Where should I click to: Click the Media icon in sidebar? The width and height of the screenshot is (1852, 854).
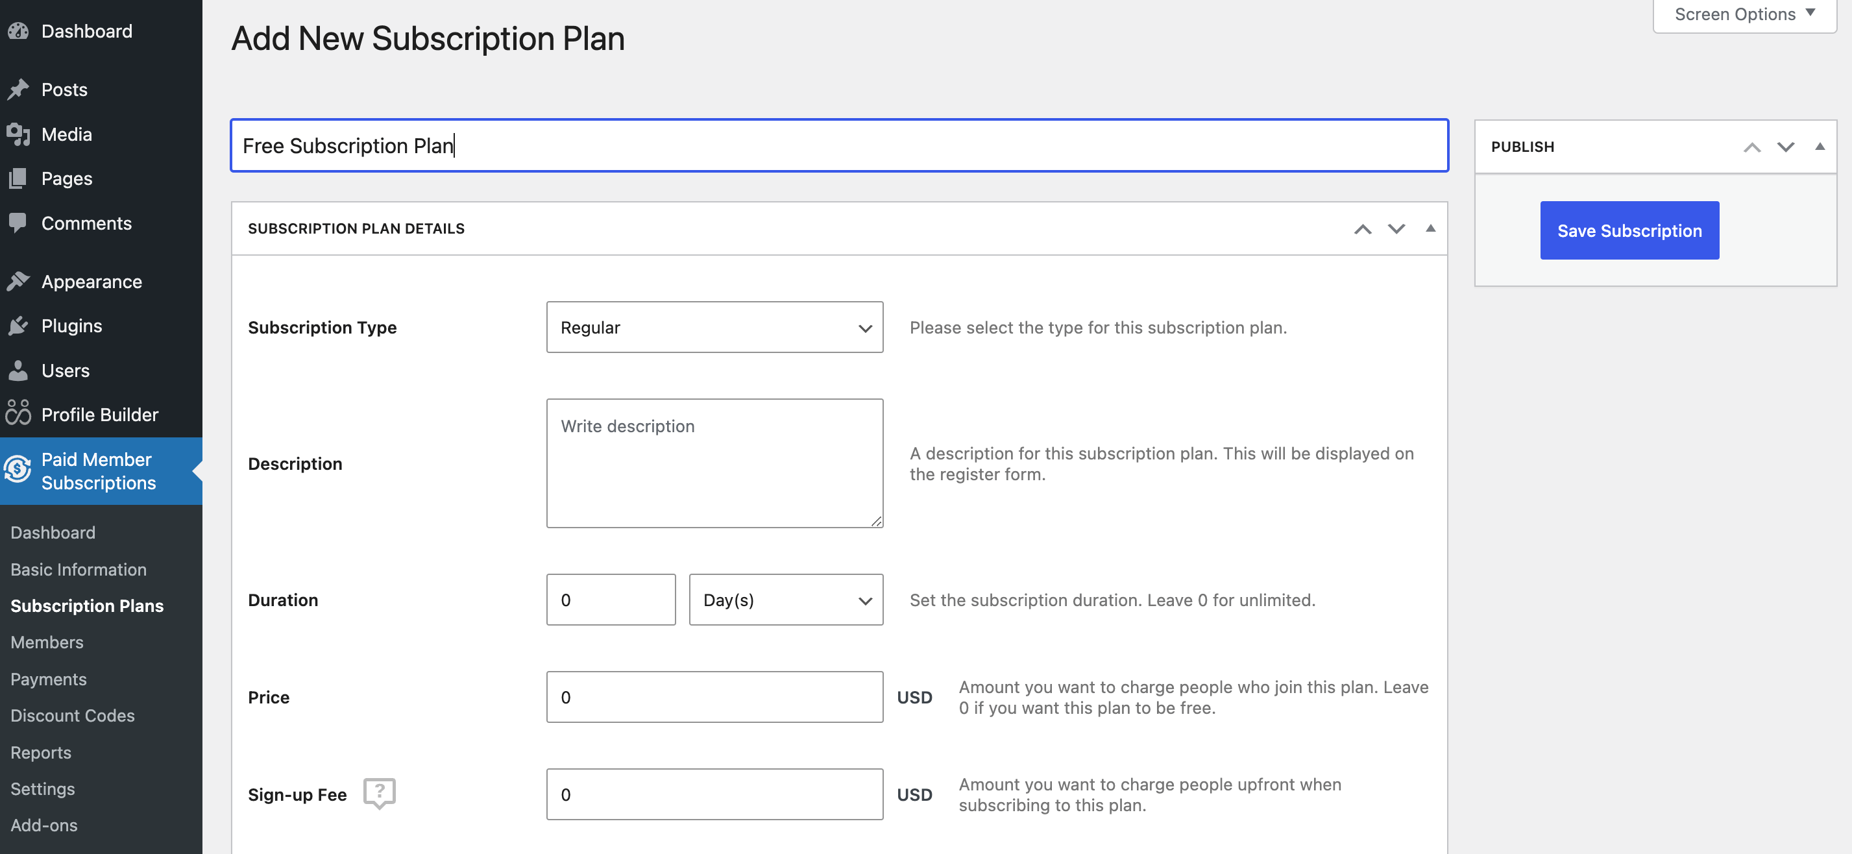(18, 134)
